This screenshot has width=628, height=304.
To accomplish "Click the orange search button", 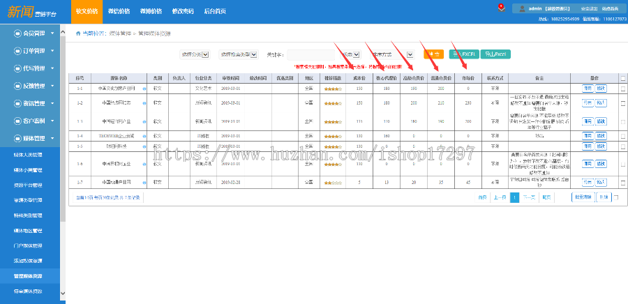I will click(x=433, y=54).
